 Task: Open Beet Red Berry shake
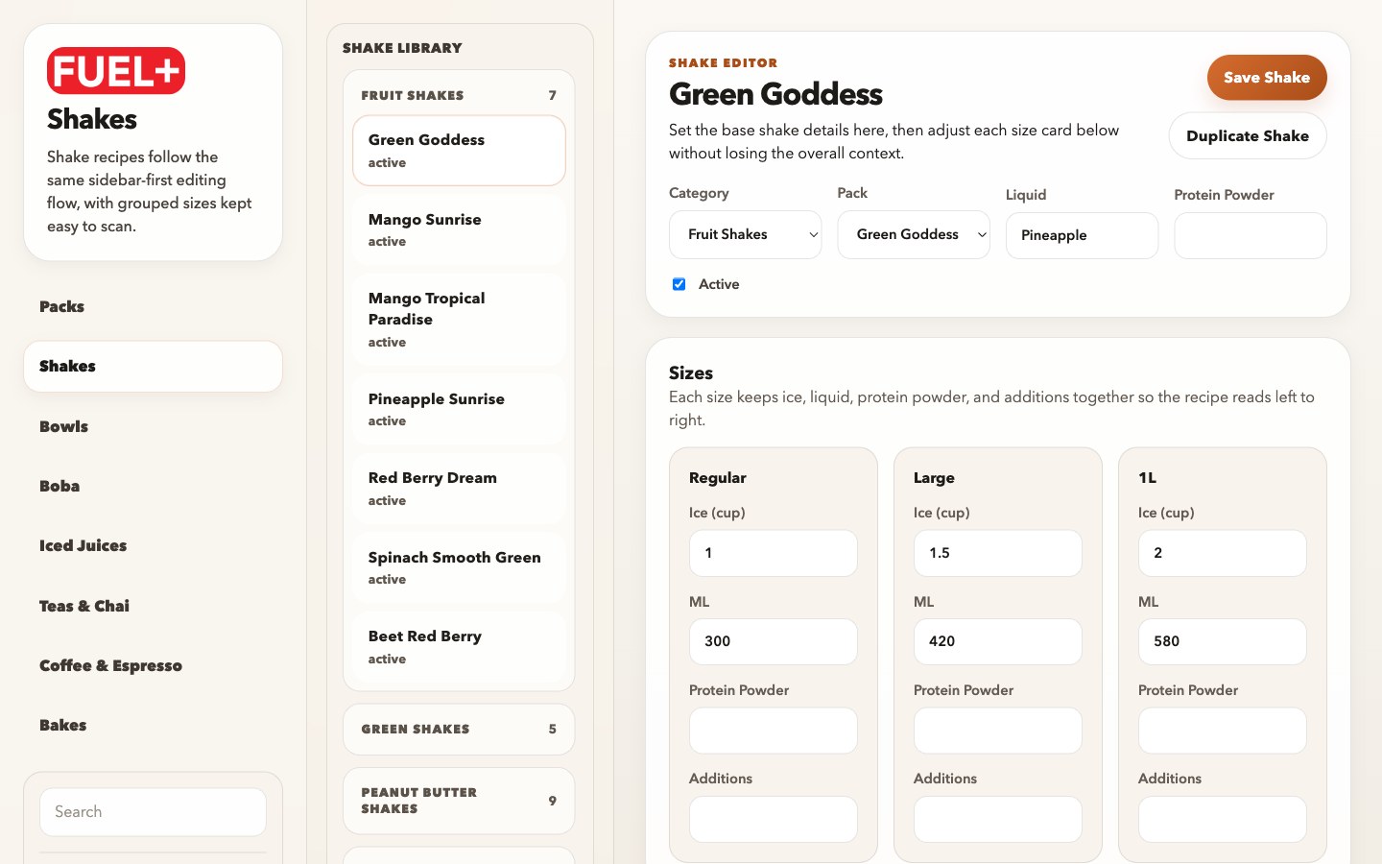pyautogui.click(x=459, y=647)
